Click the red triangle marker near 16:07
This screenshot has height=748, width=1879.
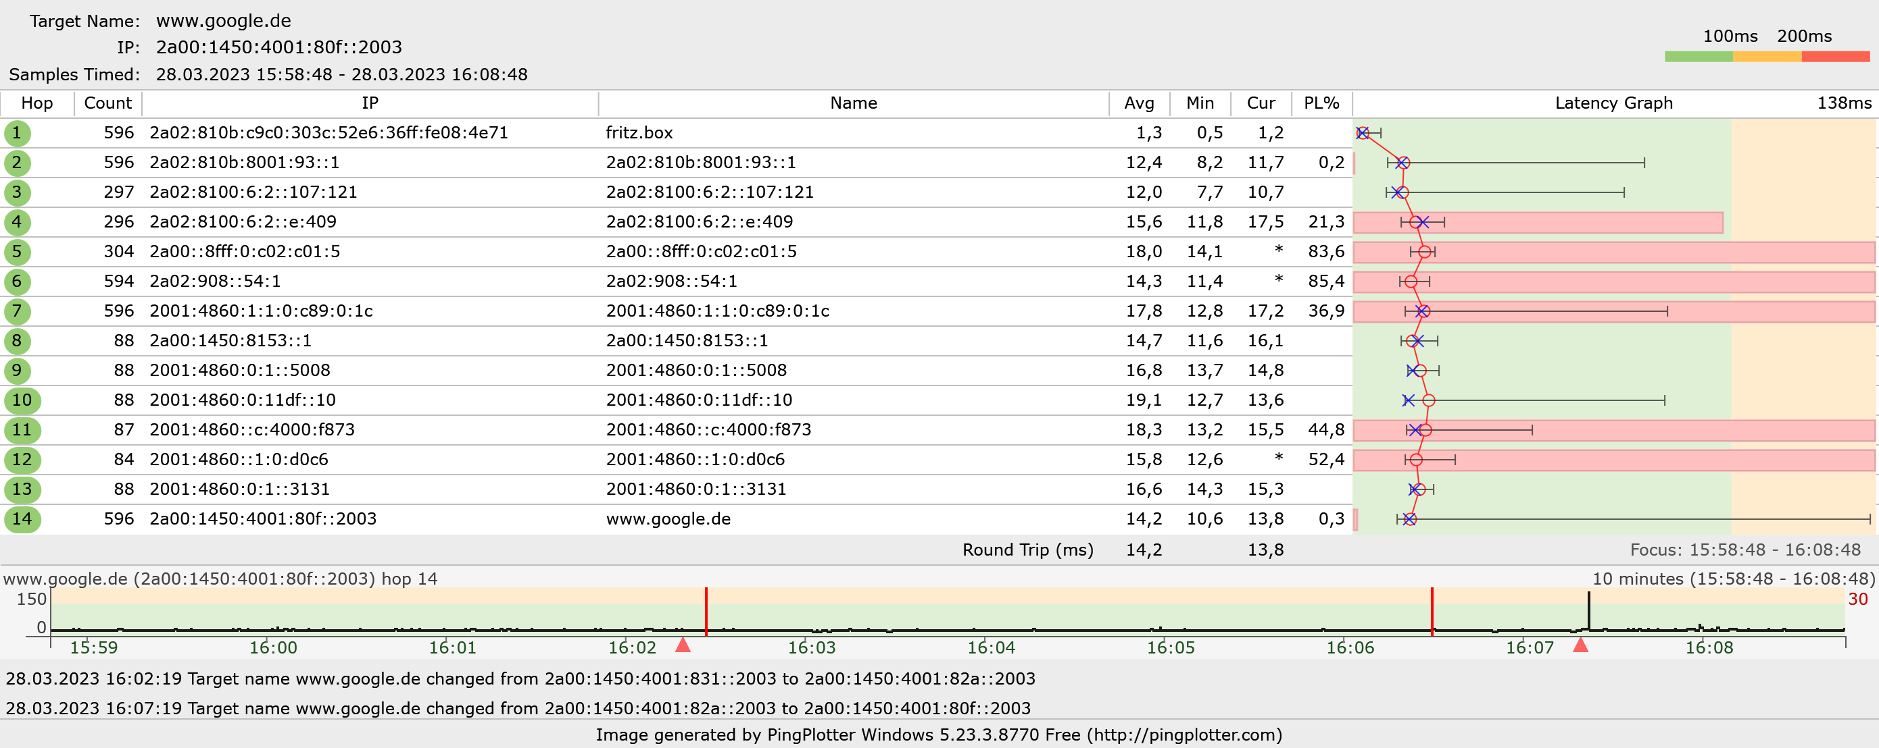(x=1580, y=645)
